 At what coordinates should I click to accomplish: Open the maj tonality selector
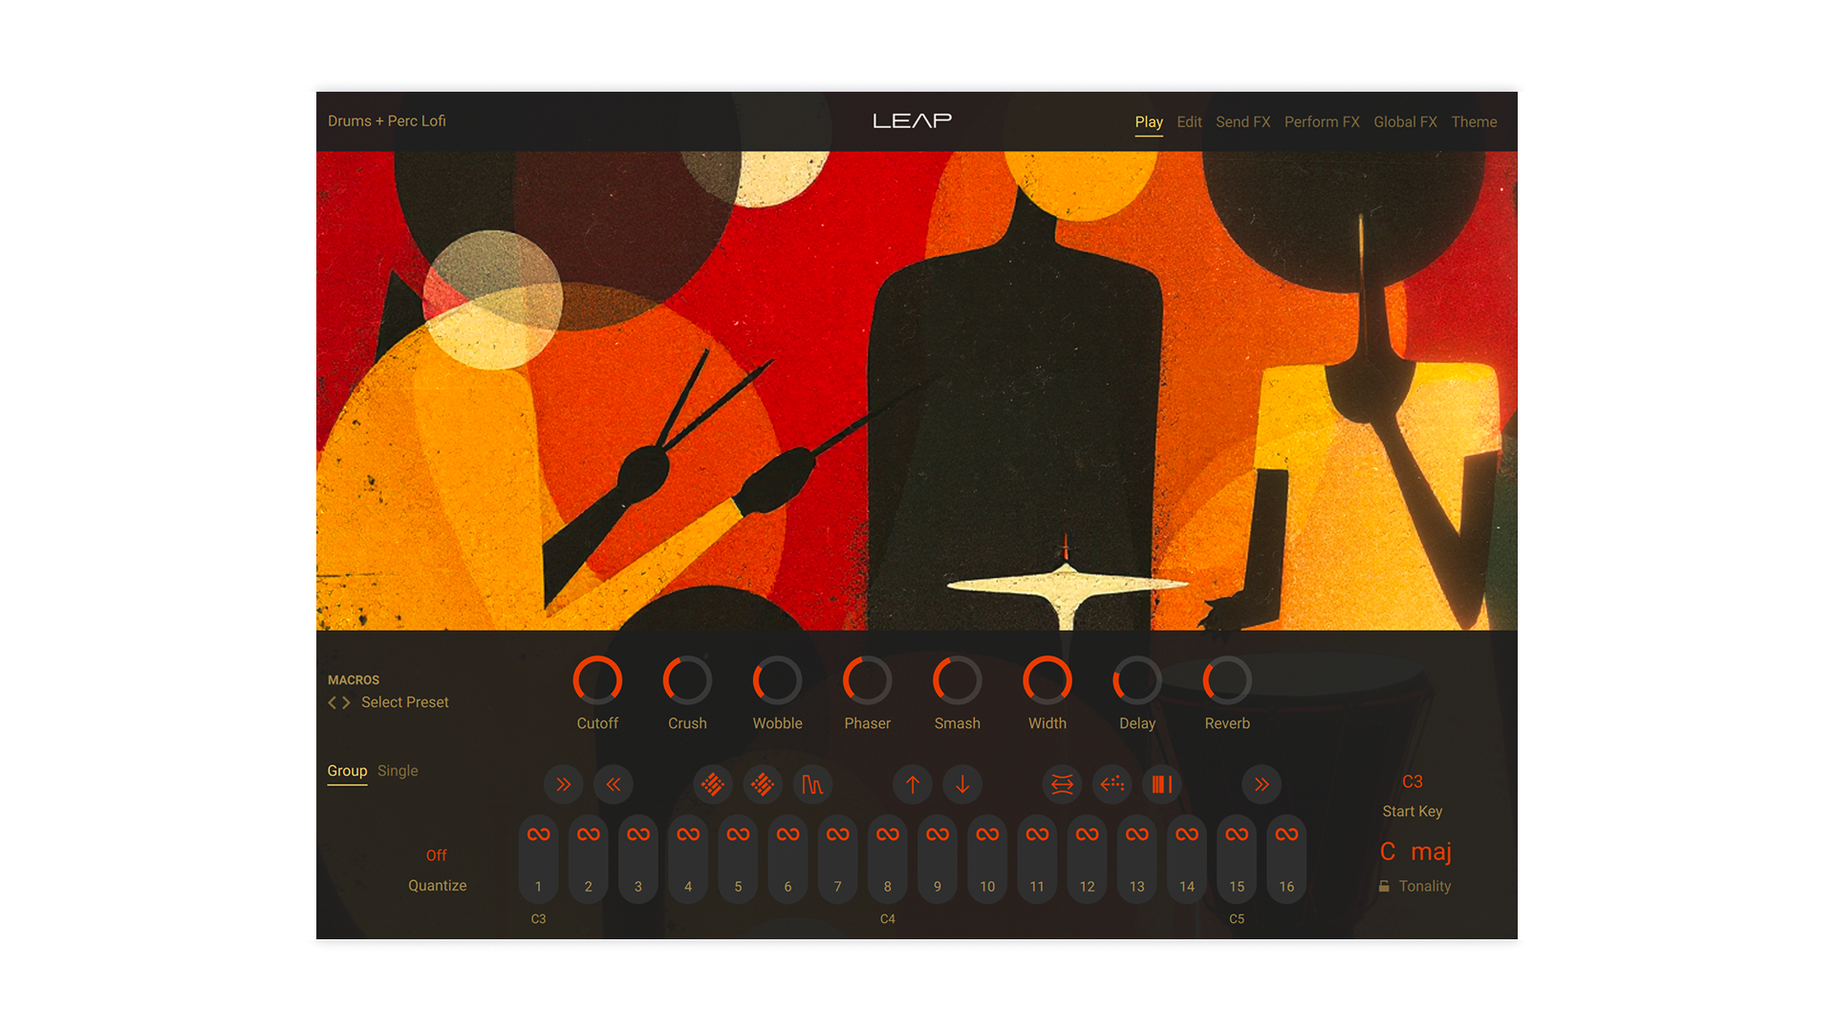click(1434, 851)
